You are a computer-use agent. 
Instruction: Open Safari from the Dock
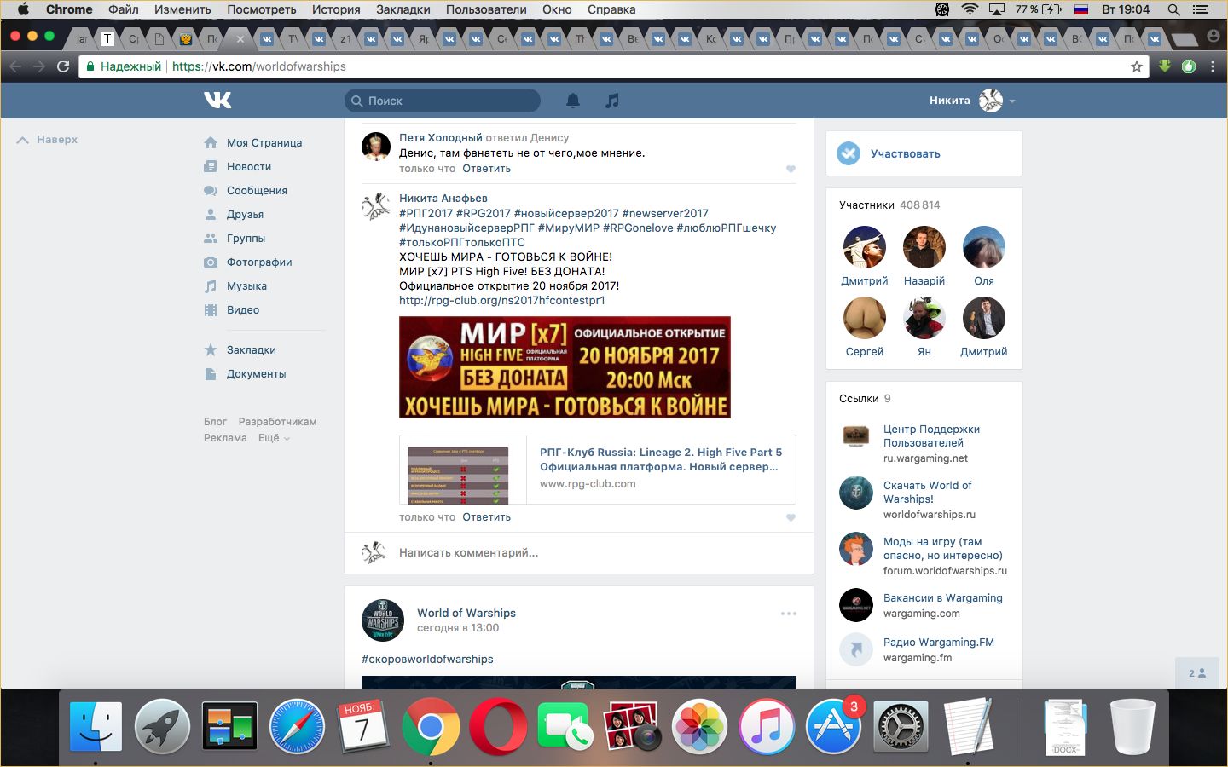tap(297, 727)
